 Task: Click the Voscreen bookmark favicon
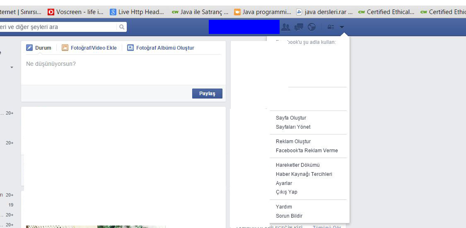pos(51,12)
